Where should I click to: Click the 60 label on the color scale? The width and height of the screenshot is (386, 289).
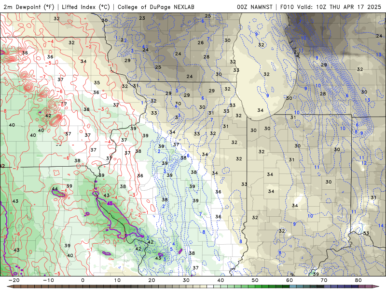(x=289, y=280)
